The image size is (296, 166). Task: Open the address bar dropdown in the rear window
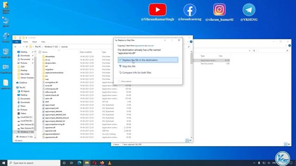click(250, 51)
